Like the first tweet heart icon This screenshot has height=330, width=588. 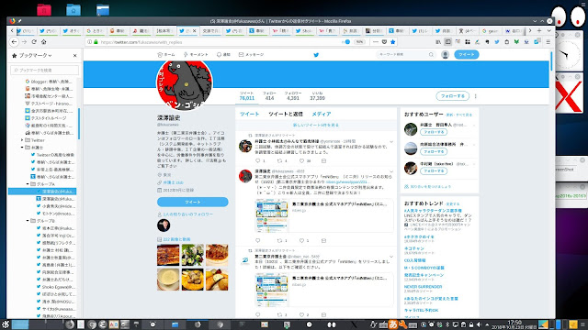301,161
